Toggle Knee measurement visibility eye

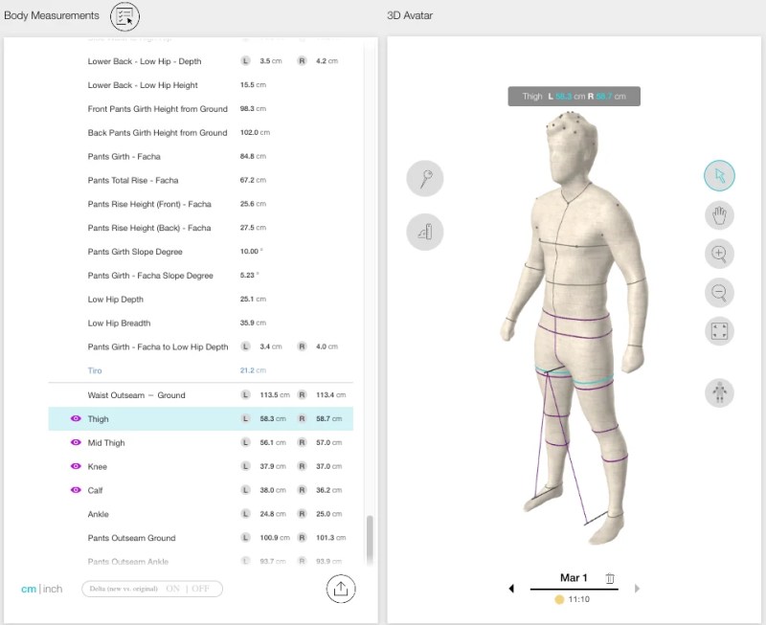pyautogui.click(x=76, y=466)
